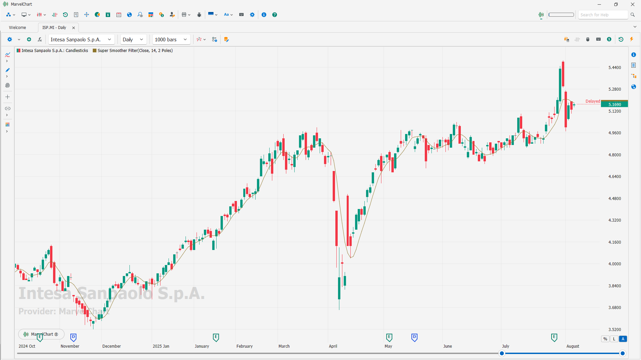
Task: Click the globe icon in right sidebar
Action: [634, 87]
